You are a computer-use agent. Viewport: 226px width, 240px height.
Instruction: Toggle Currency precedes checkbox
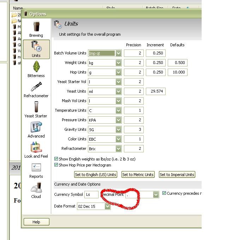pos(164,193)
